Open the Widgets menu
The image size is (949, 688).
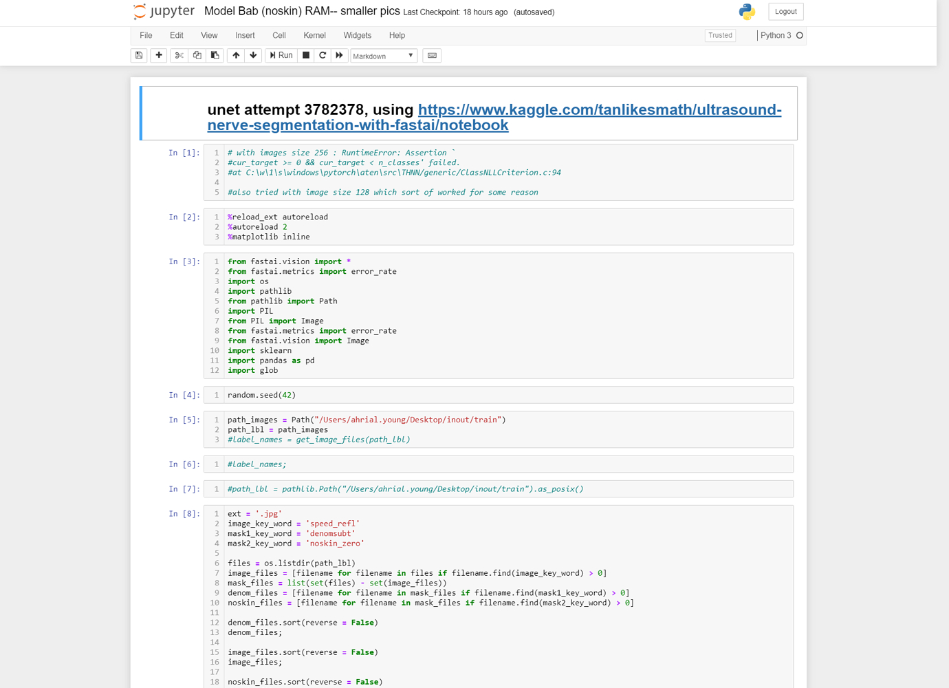[x=357, y=35]
